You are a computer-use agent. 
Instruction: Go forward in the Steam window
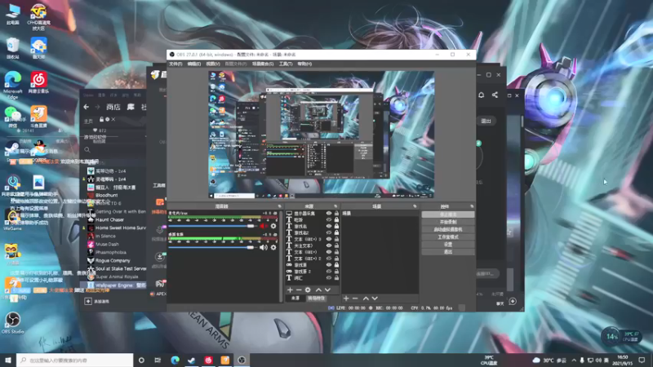click(97, 107)
